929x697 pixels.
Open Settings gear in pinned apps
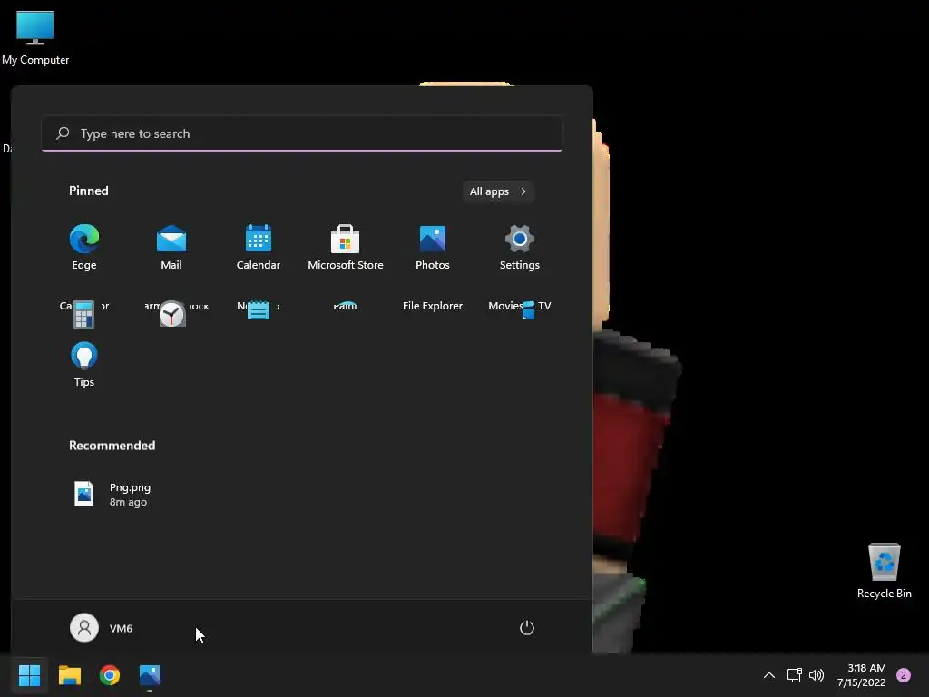tap(520, 248)
